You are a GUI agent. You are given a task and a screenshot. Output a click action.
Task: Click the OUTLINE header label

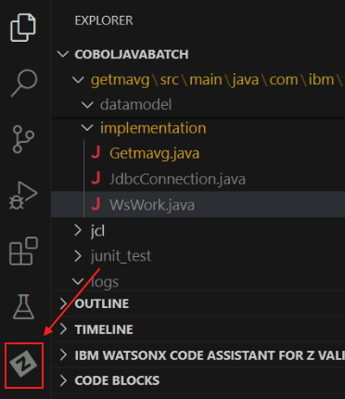point(102,303)
